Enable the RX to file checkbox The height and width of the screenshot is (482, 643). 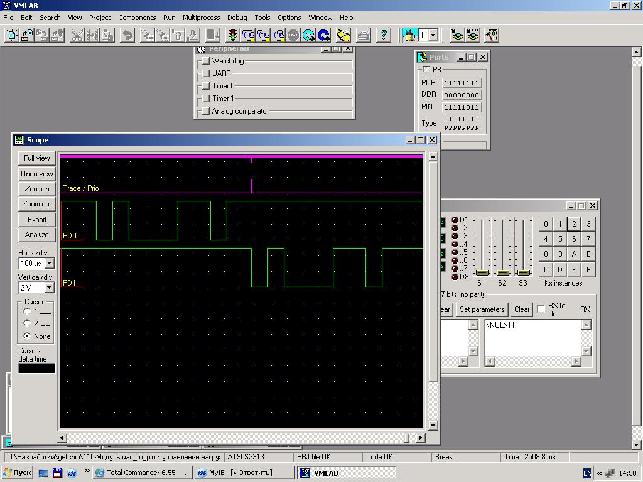coord(541,309)
